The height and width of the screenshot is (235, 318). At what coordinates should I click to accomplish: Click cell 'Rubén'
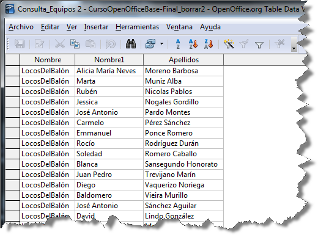pos(109,92)
